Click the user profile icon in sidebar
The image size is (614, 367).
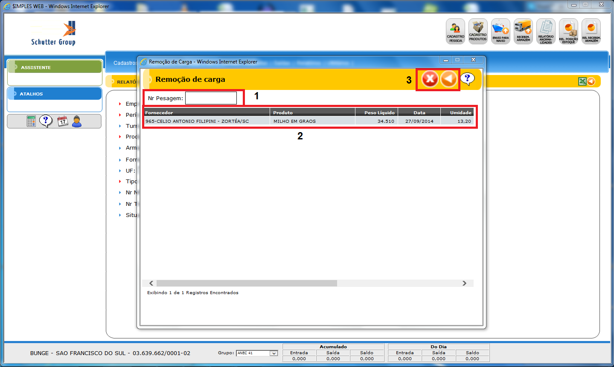77,121
